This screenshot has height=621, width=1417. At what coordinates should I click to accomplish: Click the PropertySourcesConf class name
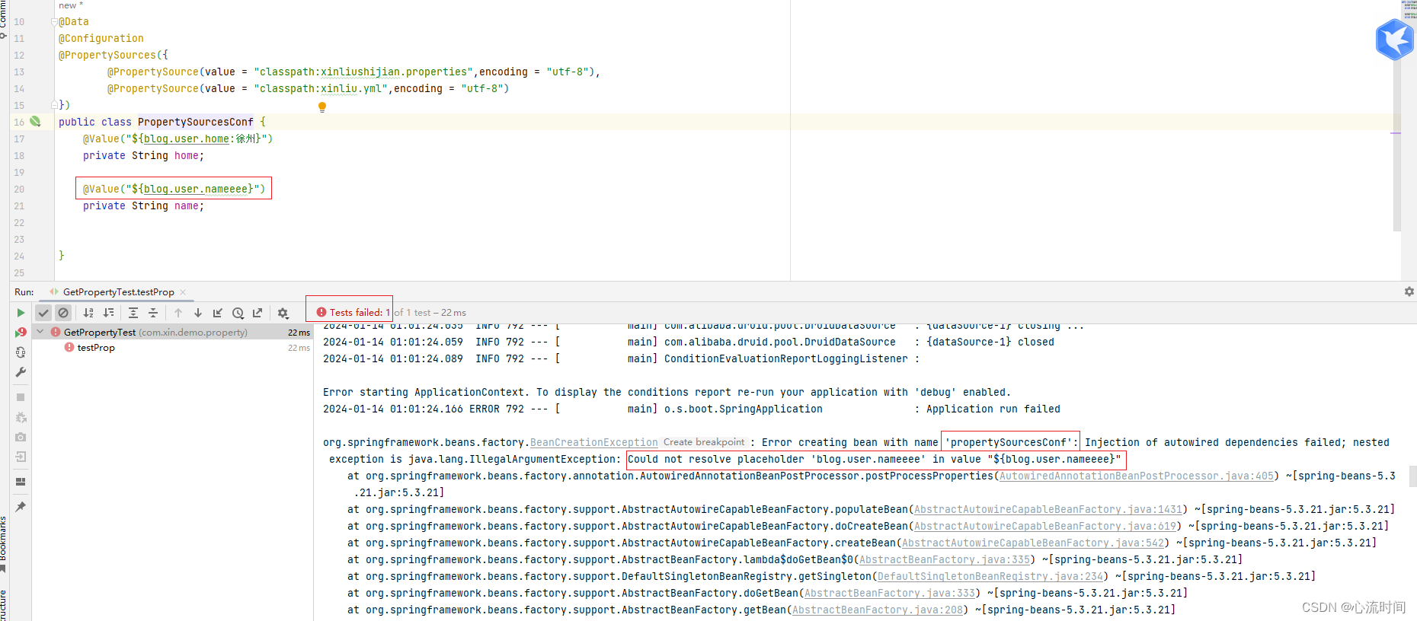coord(196,122)
